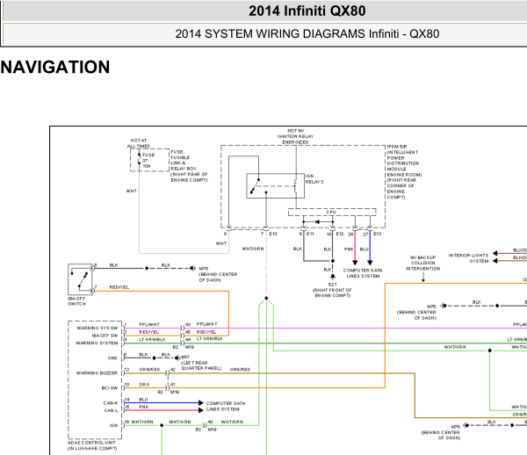Click '(RIGHT FRONT OF ENGINE COMPT)' ground location
The height and width of the screenshot is (455, 527).
coord(332,292)
